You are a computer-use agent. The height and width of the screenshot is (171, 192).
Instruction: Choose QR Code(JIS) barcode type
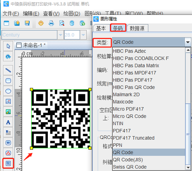click(149, 160)
